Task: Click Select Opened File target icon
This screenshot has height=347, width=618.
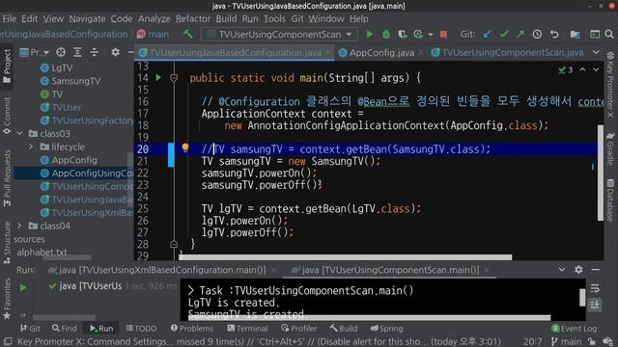Action: pos(61,52)
